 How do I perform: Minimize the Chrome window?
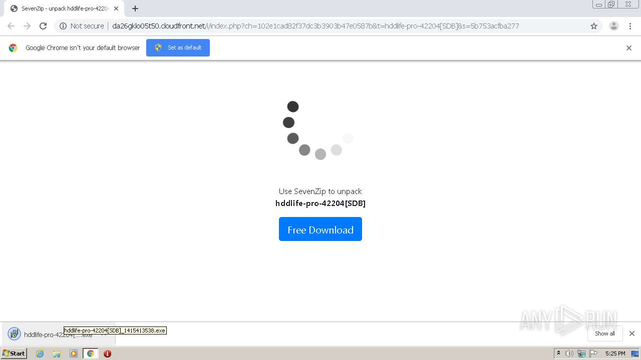click(598, 4)
